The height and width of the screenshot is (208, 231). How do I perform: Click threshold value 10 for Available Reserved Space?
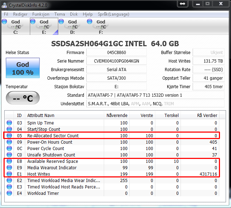[x=176, y=161]
